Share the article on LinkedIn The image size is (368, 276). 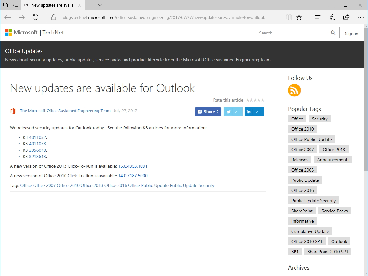254,111
